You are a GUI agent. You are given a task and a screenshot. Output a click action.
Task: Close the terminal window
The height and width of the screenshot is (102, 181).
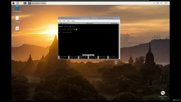[118, 18]
